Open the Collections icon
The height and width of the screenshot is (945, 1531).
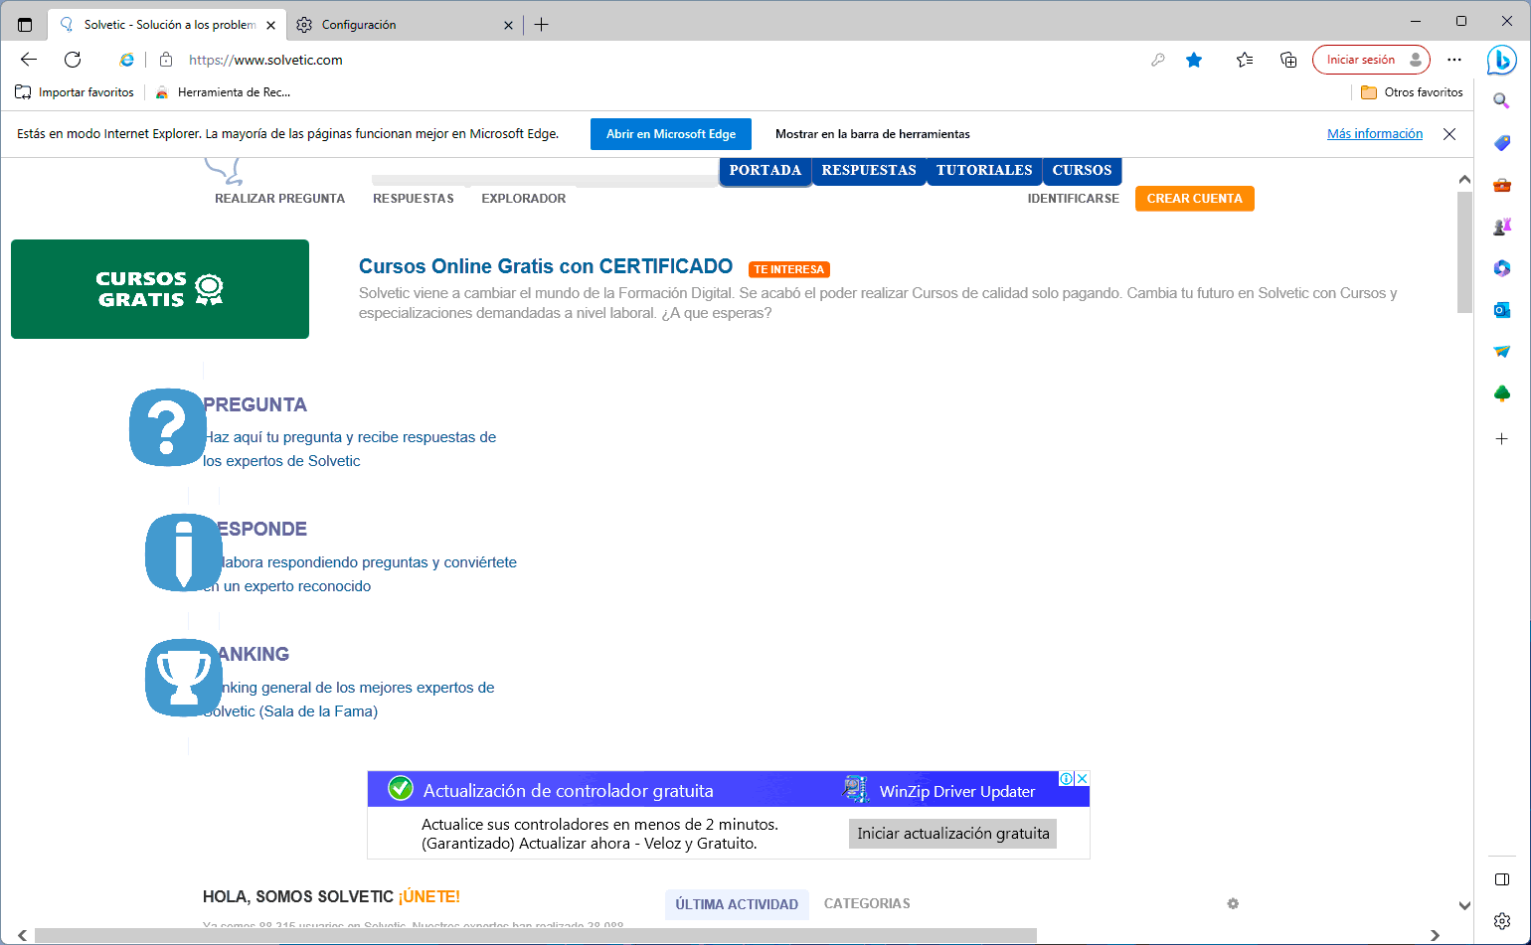click(x=1288, y=60)
